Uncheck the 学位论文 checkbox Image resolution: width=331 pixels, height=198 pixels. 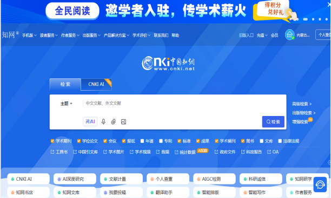click(x=79, y=141)
